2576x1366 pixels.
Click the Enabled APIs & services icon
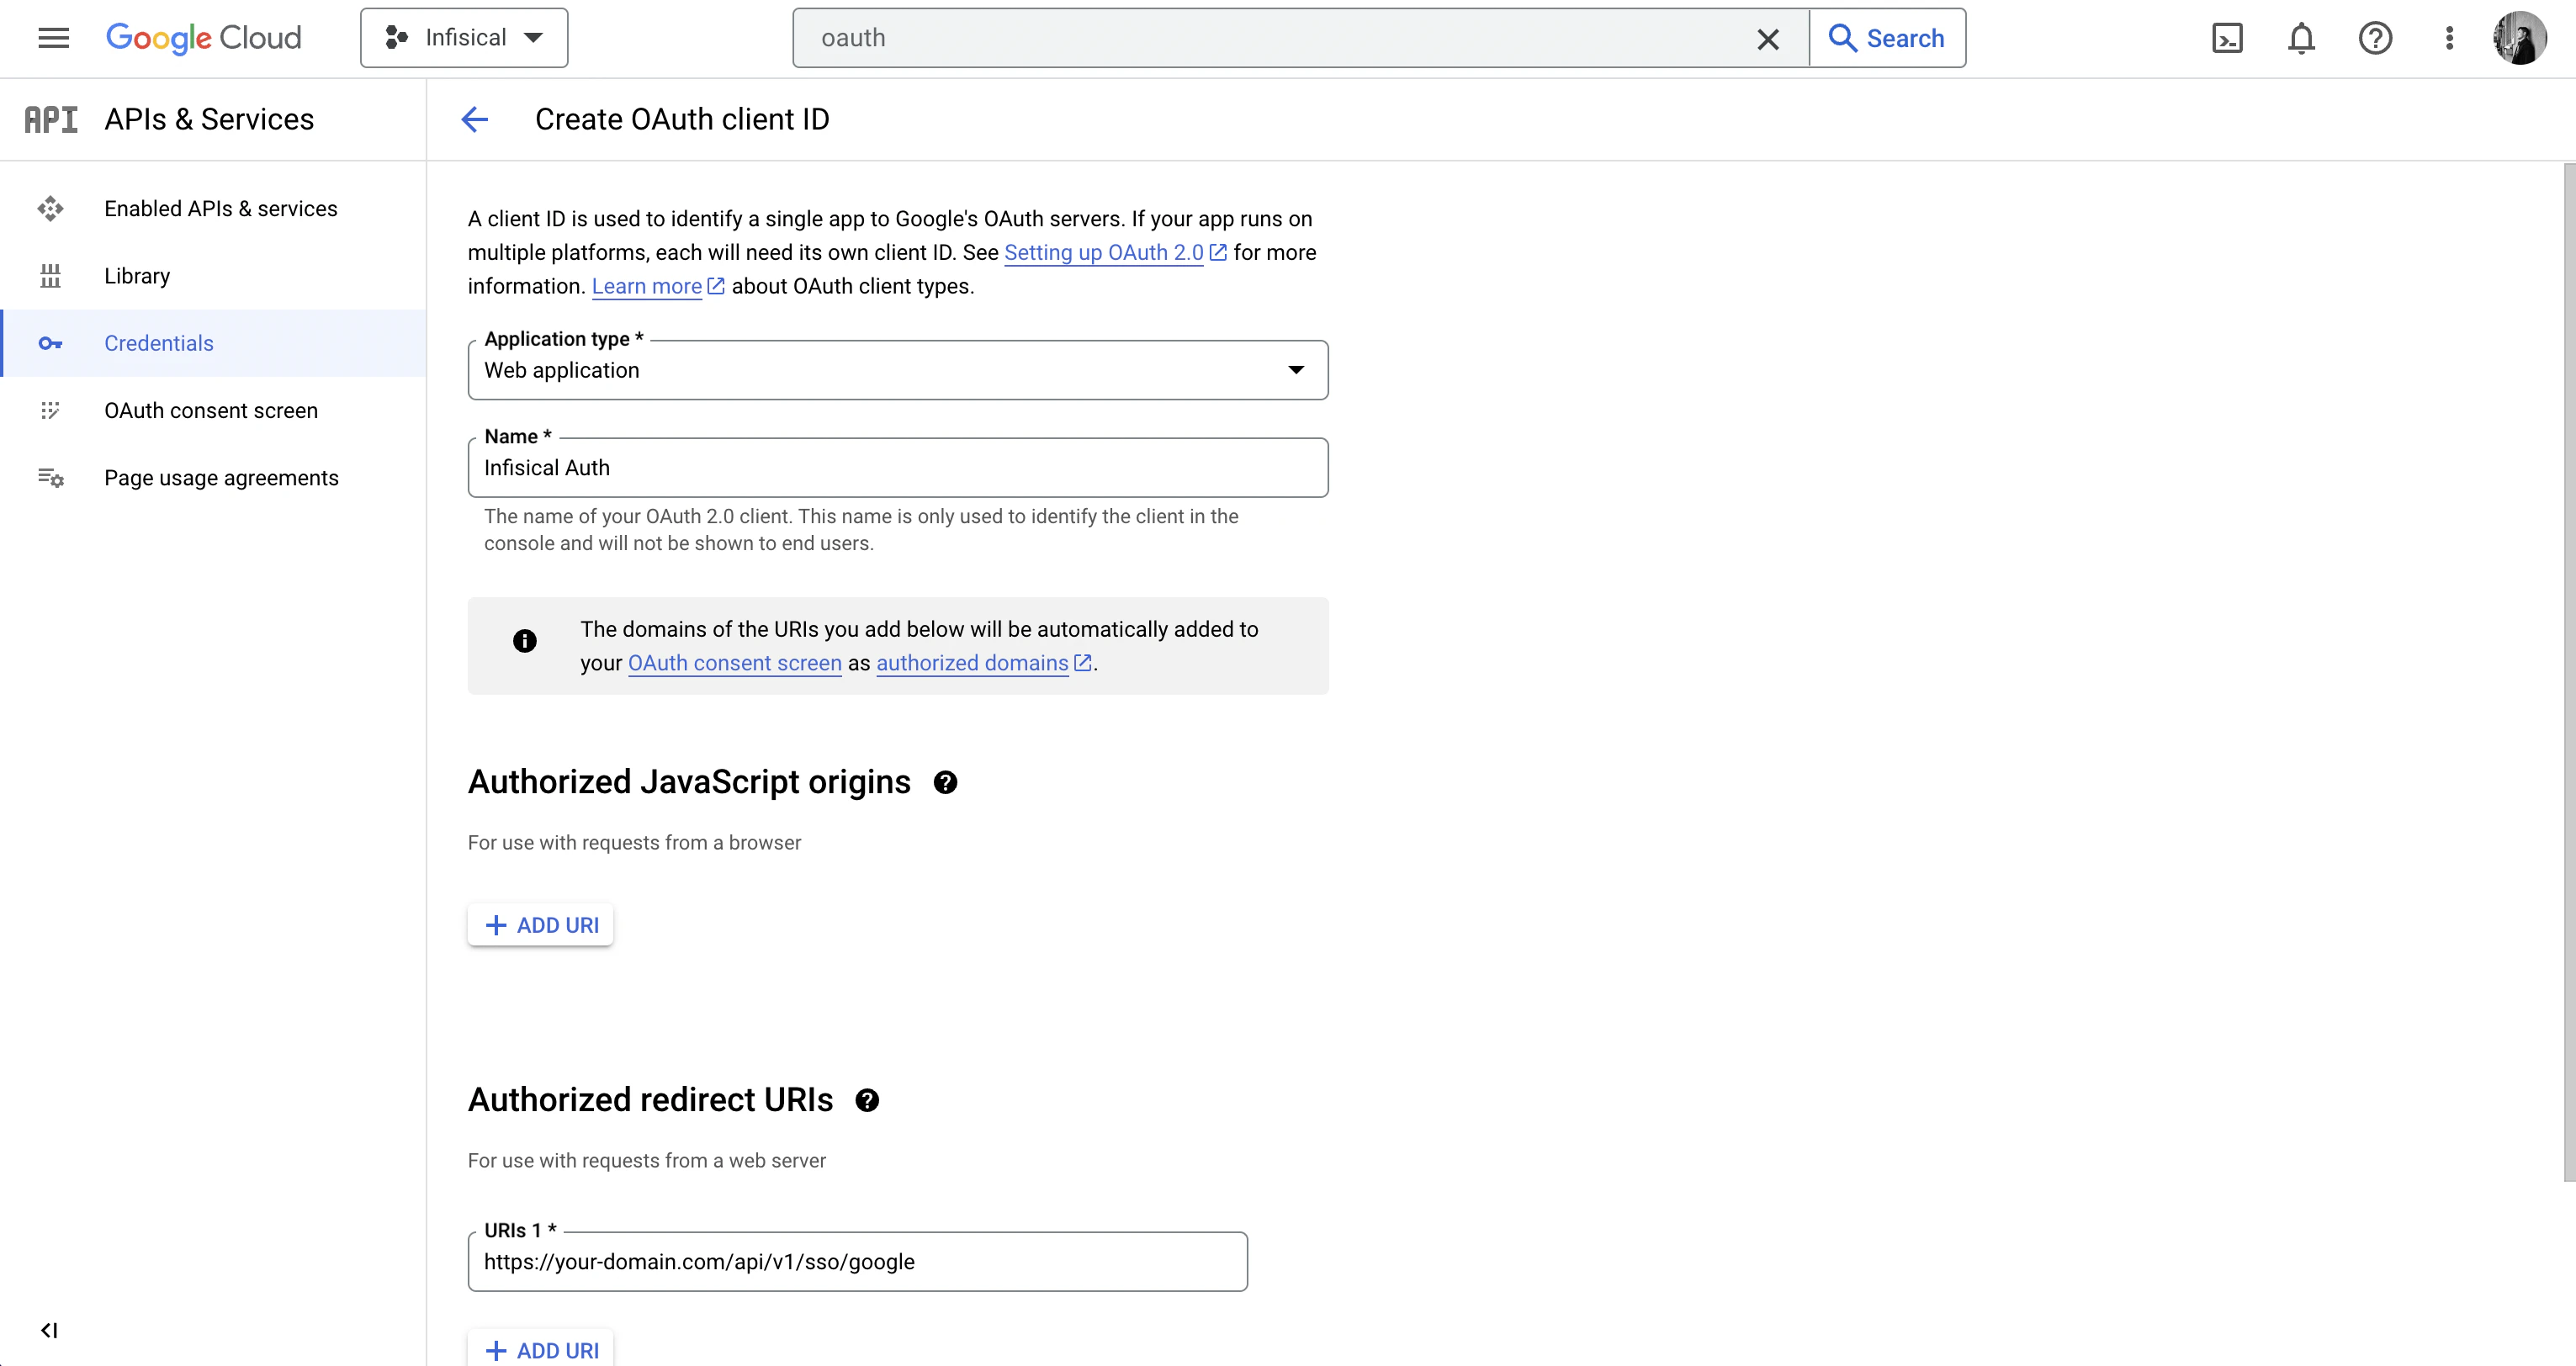click(51, 208)
